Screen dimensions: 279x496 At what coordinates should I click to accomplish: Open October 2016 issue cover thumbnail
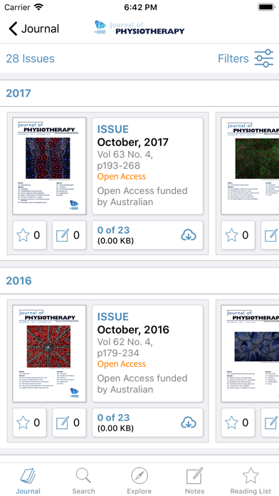point(49,353)
